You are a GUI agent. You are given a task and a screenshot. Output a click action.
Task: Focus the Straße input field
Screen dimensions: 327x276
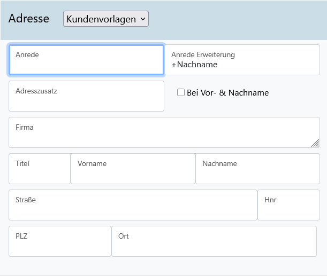point(133,209)
